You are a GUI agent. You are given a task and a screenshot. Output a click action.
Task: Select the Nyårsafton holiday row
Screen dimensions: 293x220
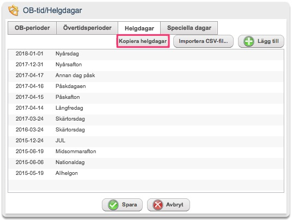coord(146,65)
